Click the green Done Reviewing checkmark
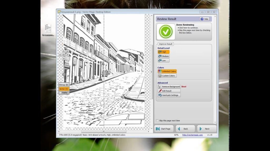 (166, 32)
